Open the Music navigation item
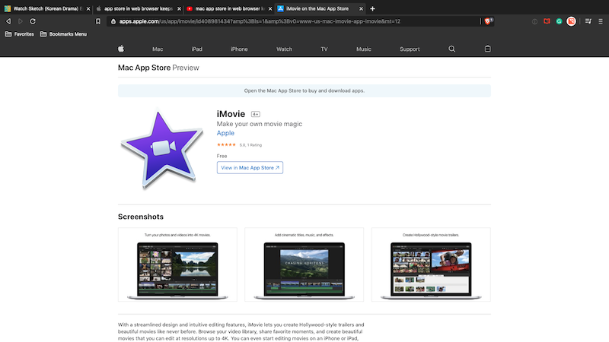 click(364, 49)
